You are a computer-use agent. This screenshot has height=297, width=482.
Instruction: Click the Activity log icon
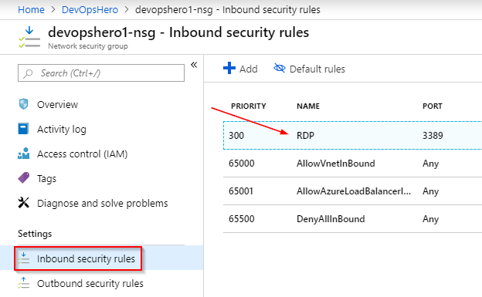point(23,129)
